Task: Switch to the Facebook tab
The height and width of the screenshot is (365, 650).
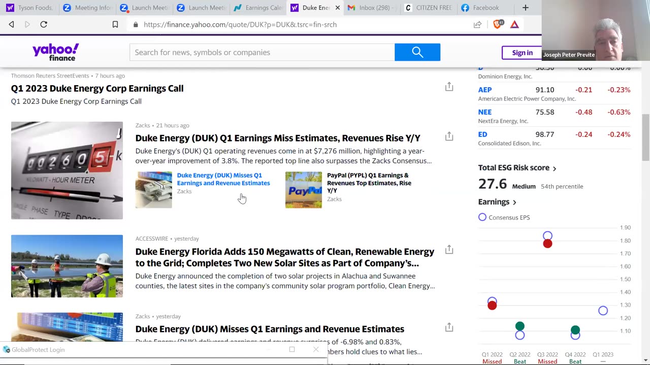Action: point(485,8)
